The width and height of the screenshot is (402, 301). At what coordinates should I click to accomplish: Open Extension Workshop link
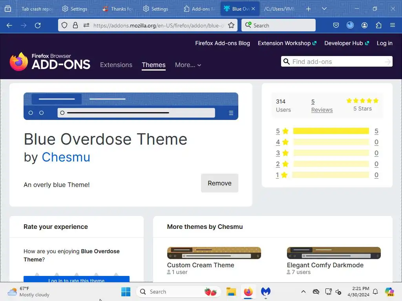pyautogui.click(x=287, y=43)
